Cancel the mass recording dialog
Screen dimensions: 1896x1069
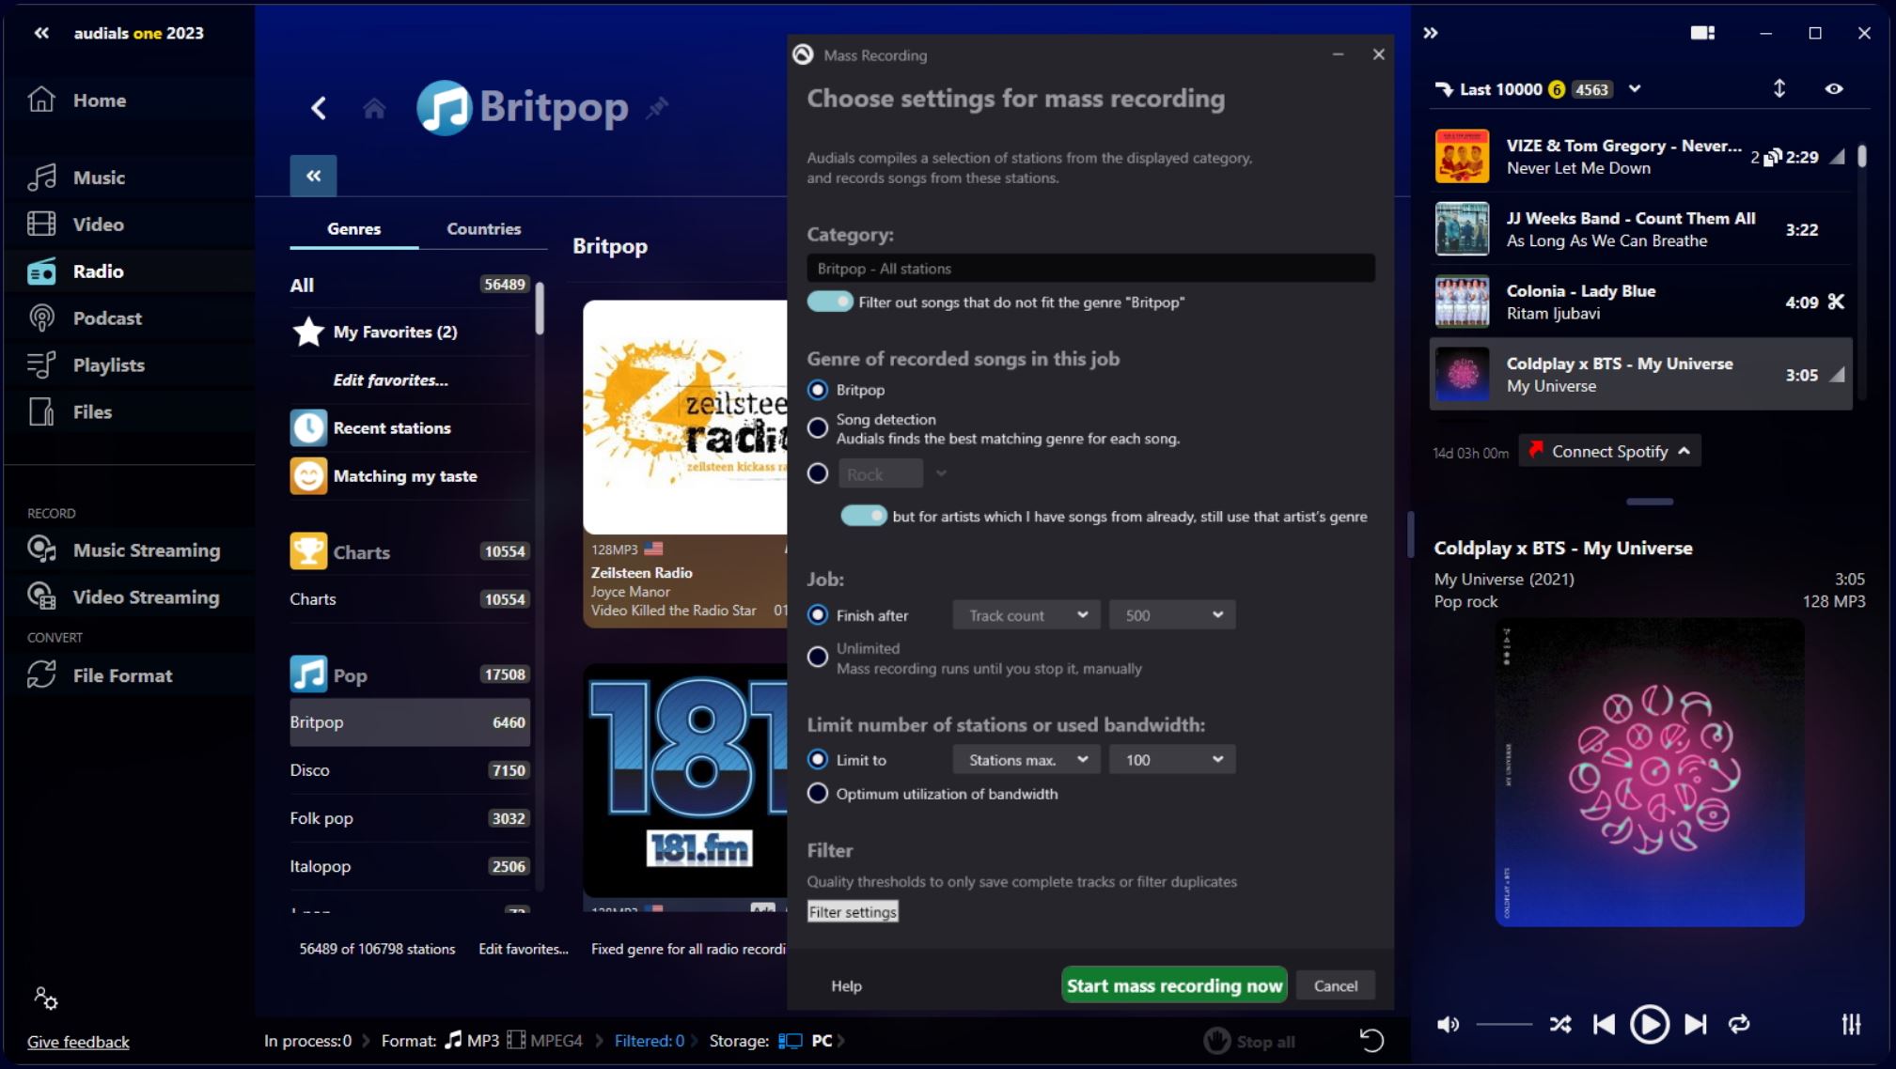tap(1335, 985)
